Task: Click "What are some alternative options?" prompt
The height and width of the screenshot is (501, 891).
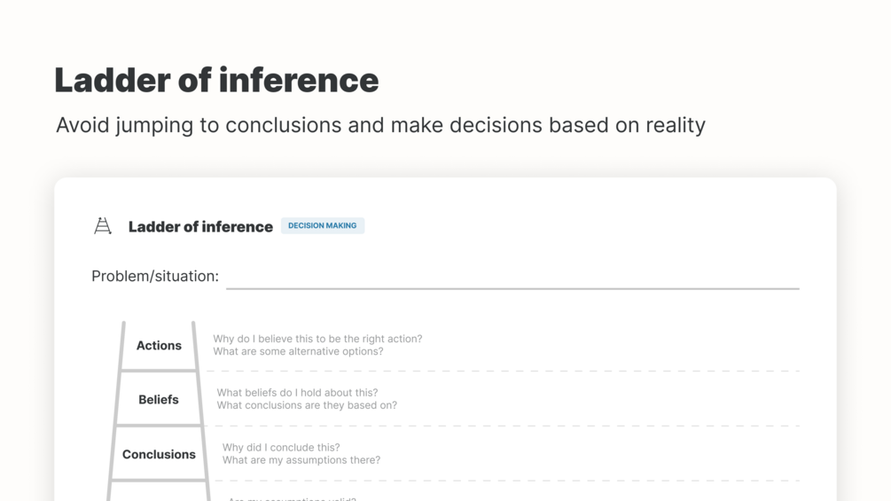Action: click(x=298, y=352)
